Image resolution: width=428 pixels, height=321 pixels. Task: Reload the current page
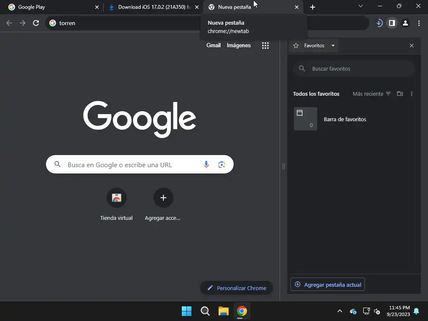coord(36,23)
